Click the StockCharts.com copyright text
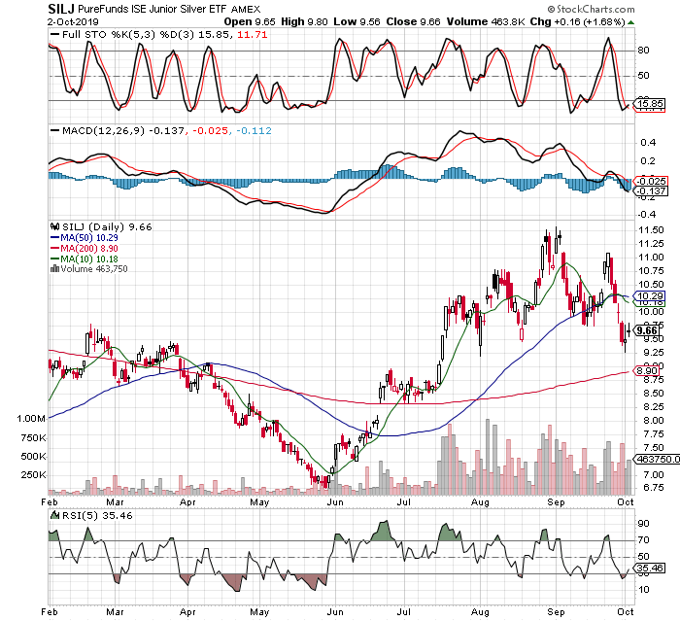Screen dimensions: 680x621 click(x=591, y=9)
